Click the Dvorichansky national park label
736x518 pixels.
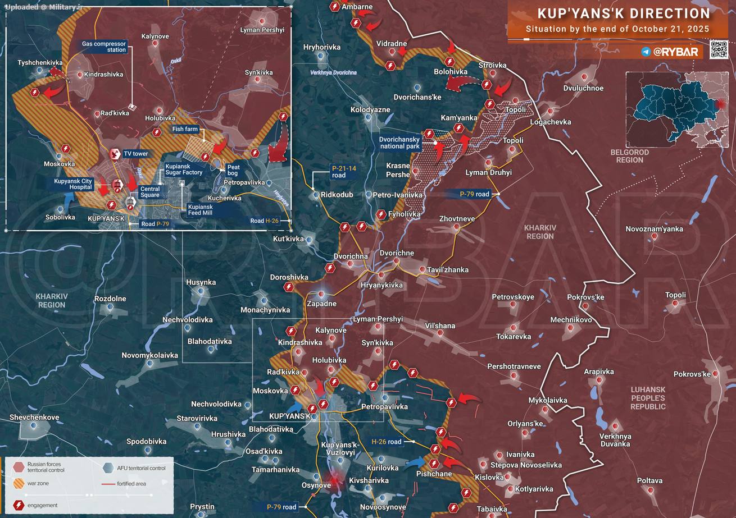pyautogui.click(x=399, y=143)
